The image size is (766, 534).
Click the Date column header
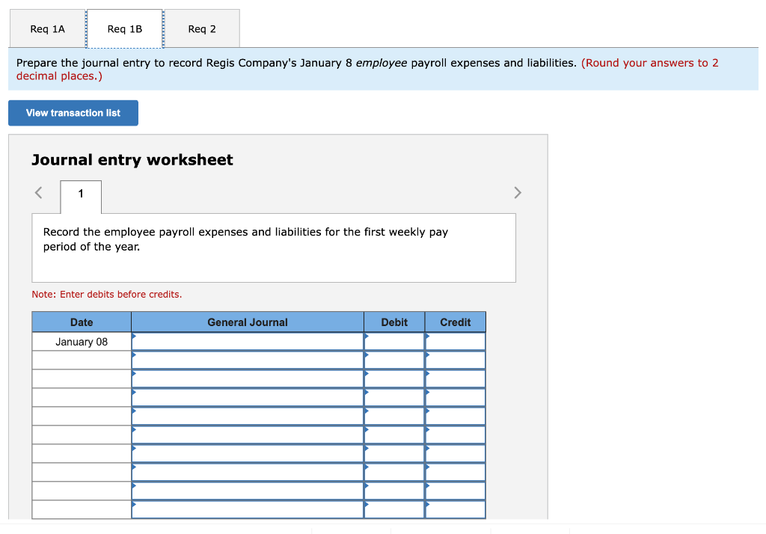coord(82,322)
